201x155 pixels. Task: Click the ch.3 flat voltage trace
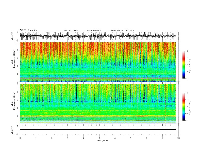pyautogui.click(x=98, y=130)
